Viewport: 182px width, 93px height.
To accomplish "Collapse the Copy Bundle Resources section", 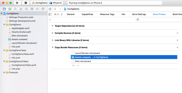I will pos(53,47).
